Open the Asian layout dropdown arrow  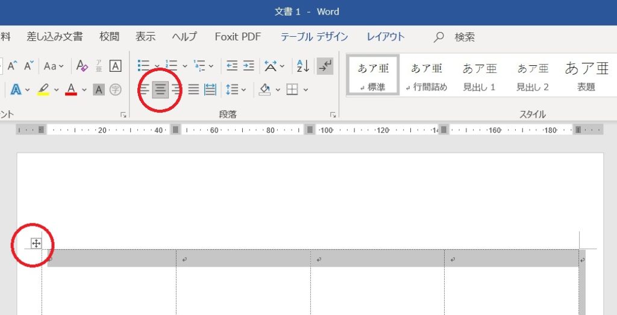tap(282, 66)
